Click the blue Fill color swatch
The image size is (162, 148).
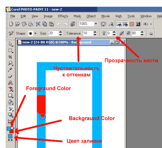(x=10, y=136)
